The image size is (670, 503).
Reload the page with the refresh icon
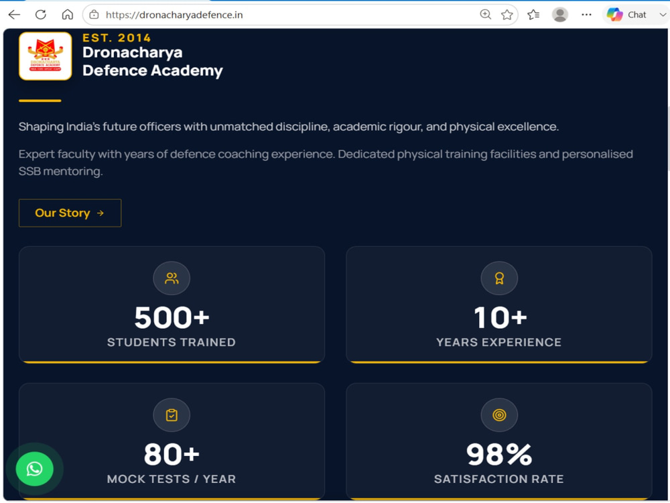coord(41,15)
